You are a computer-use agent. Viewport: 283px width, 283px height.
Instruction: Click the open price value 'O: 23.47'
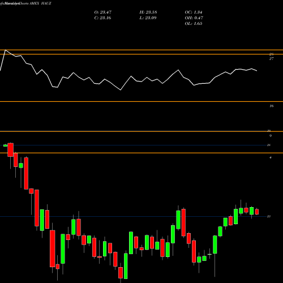pos(103,12)
